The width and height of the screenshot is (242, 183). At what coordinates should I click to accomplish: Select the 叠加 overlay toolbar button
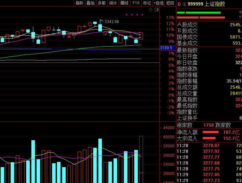point(90,3)
